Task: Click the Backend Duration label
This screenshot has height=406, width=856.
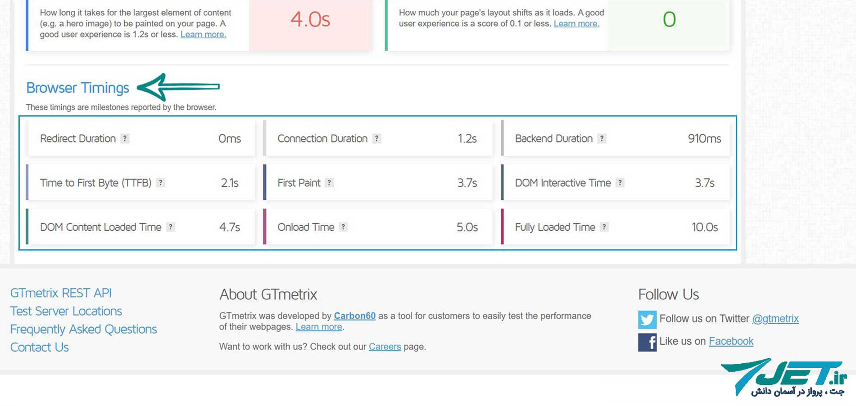Action: (554, 138)
